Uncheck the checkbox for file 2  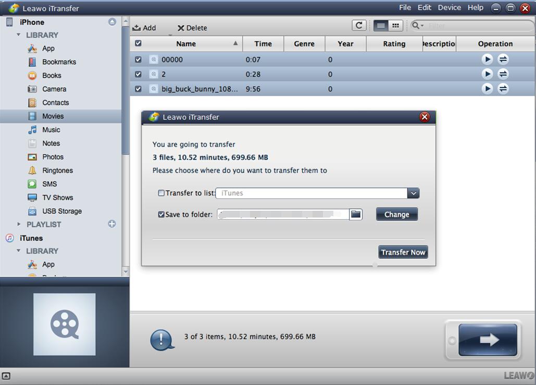[138, 74]
